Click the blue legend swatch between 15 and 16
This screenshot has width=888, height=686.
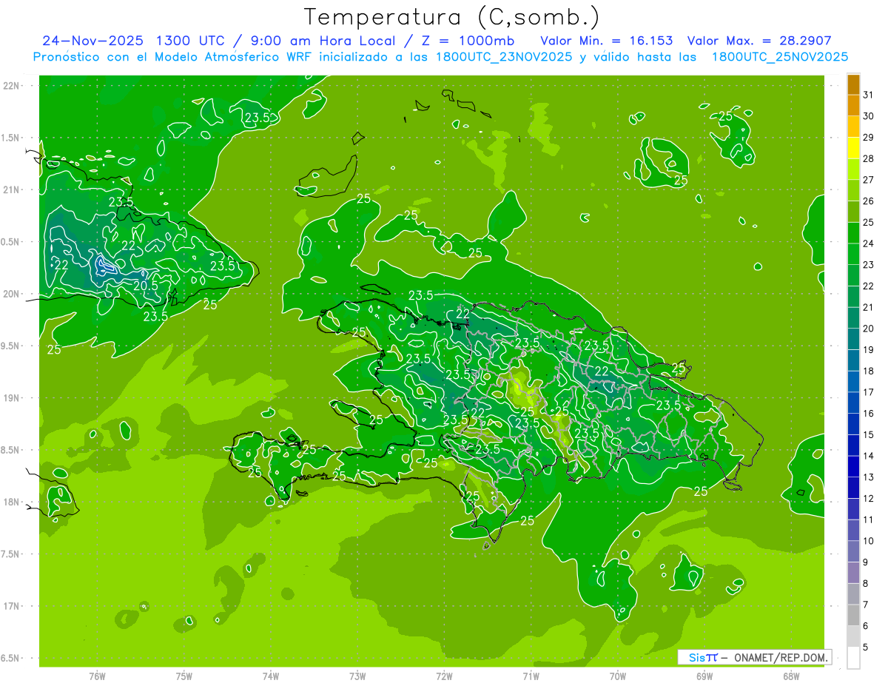853,425
